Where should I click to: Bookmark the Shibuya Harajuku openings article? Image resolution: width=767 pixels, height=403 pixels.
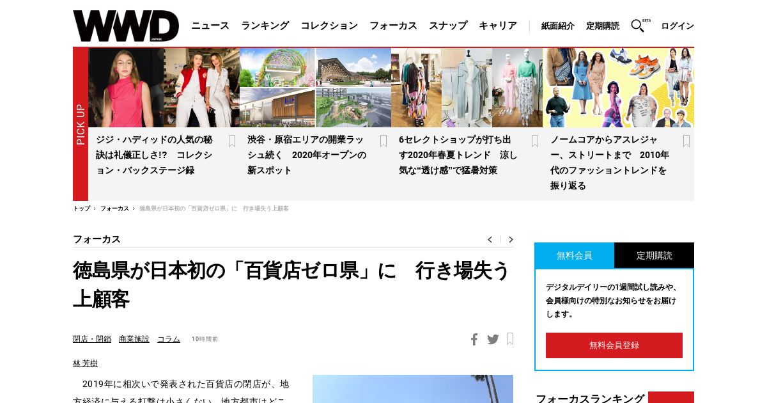click(383, 141)
